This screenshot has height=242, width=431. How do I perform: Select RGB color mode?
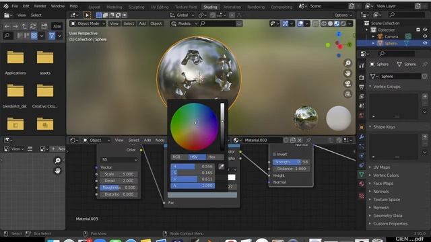click(x=180, y=157)
